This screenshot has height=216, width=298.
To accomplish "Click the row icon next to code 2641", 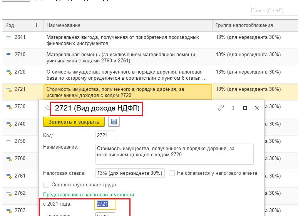I will click(x=8, y=37).
